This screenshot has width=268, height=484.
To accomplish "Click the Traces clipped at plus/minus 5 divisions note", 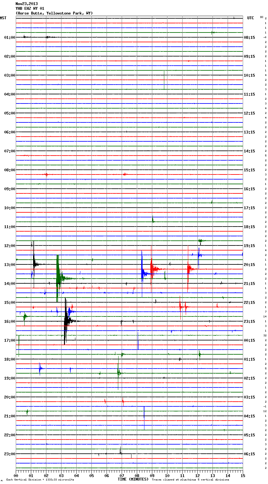I will click(x=190, y=480).
